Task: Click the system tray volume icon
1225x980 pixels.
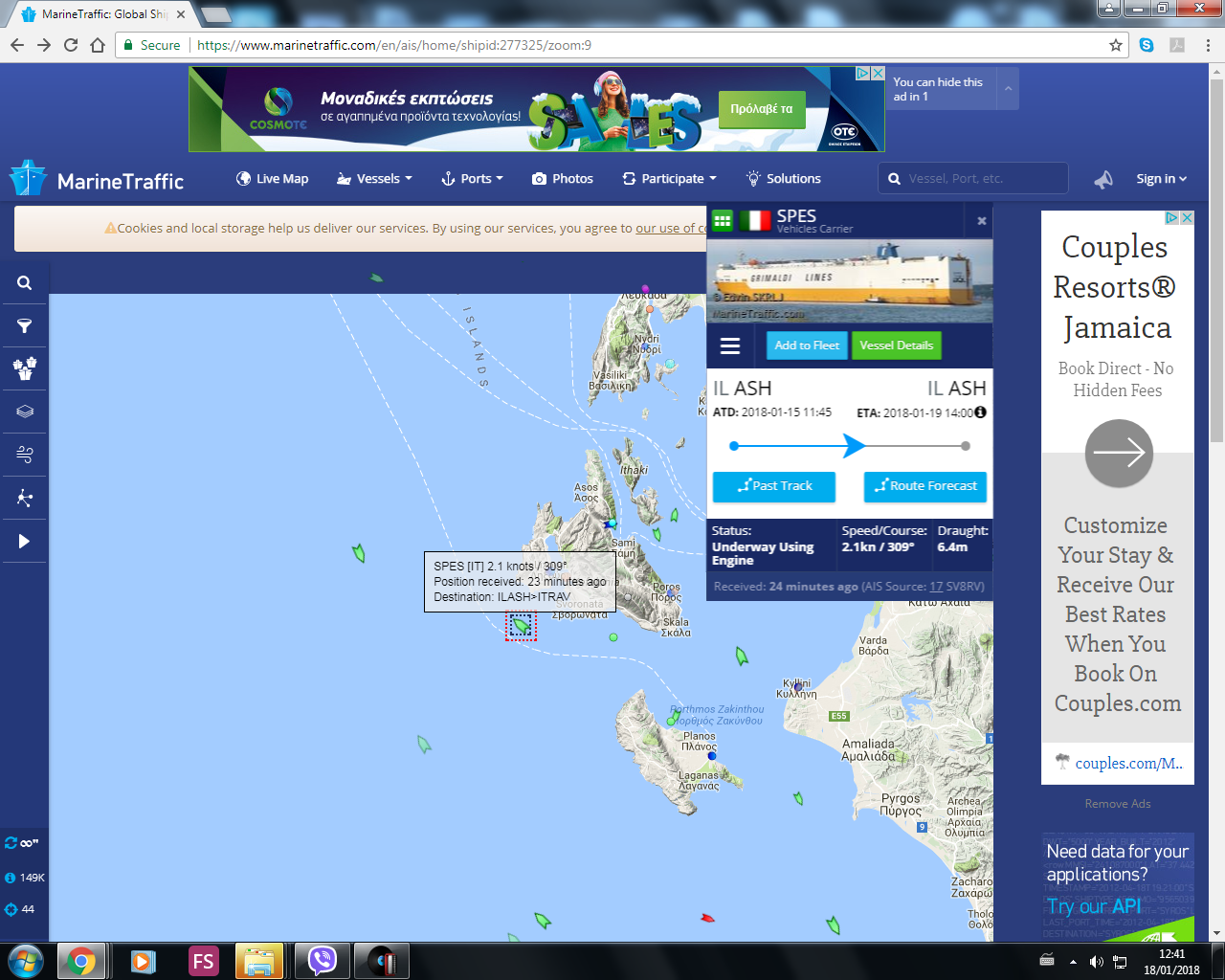Action: click(x=1097, y=961)
